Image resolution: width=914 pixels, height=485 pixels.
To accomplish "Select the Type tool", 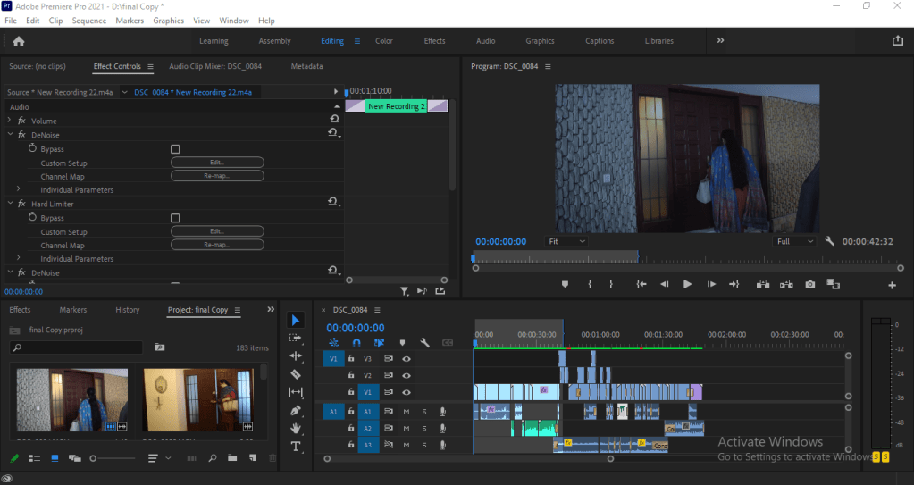I will [x=297, y=446].
